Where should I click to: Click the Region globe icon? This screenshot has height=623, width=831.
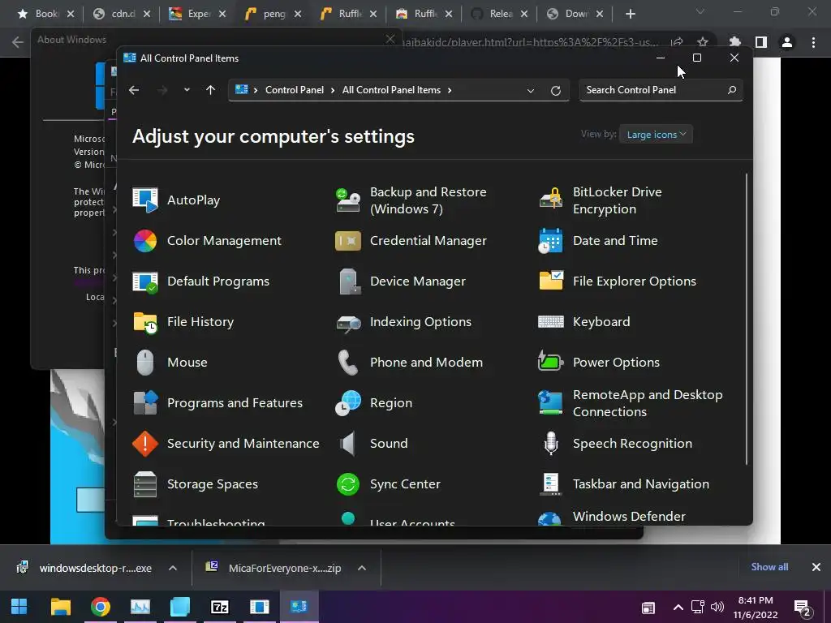(x=347, y=402)
